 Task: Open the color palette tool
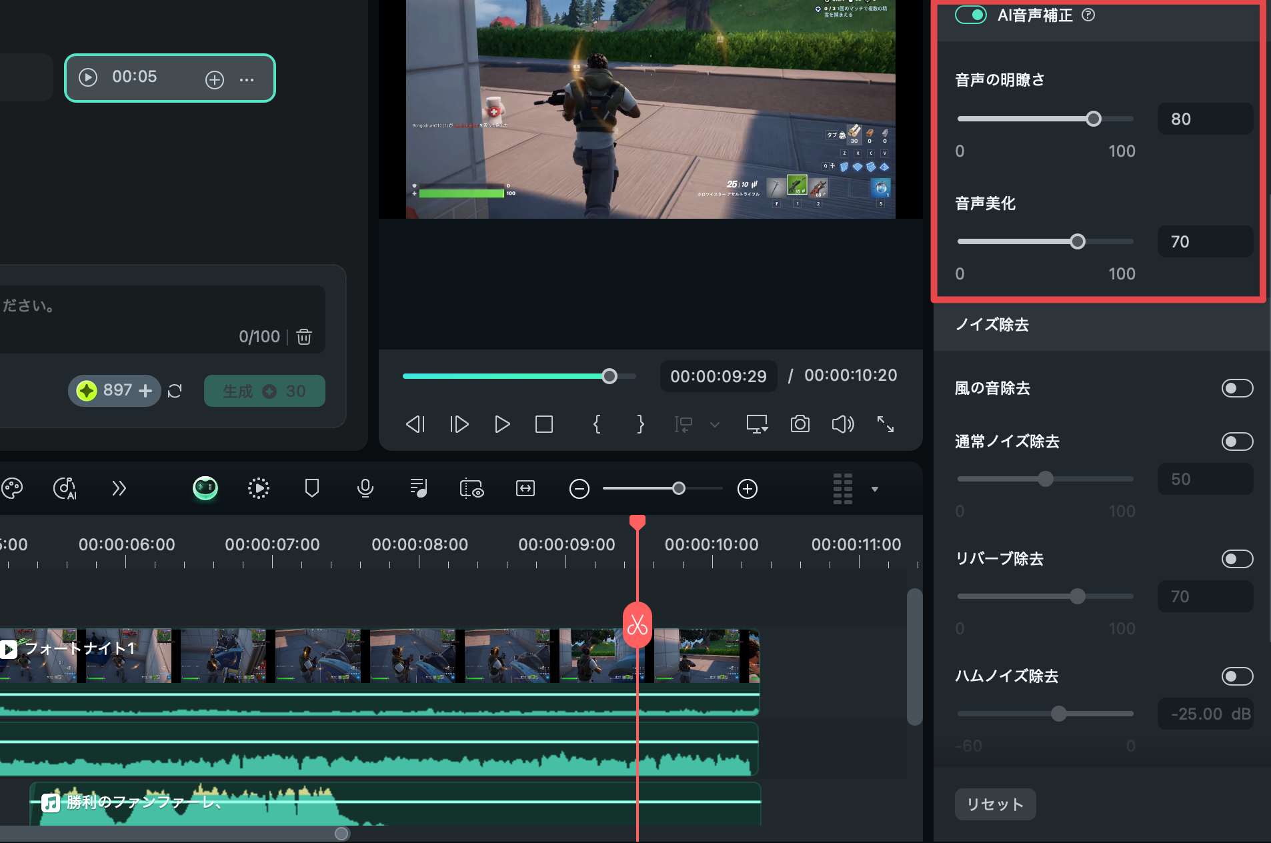[12, 489]
